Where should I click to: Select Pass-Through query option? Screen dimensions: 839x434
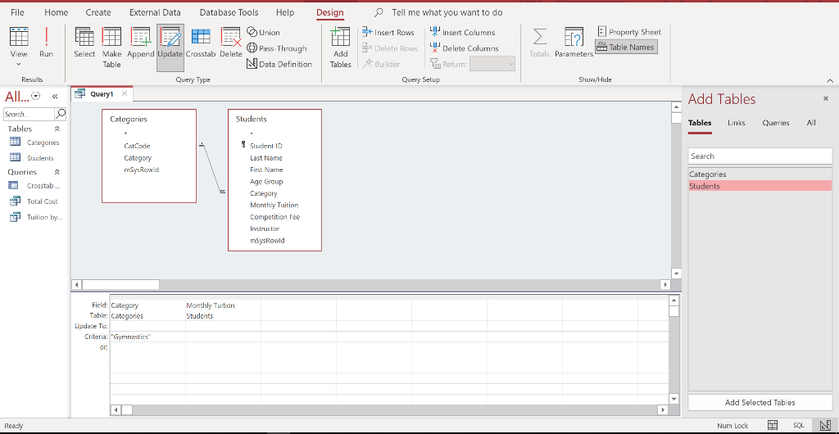[x=277, y=48]
